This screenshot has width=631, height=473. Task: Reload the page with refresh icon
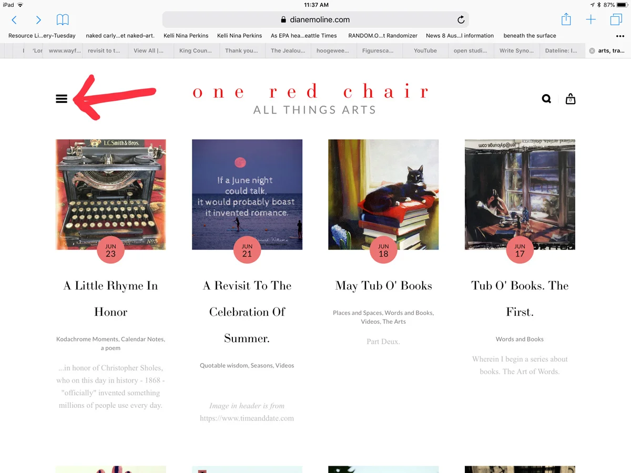[x=461, y=20]
